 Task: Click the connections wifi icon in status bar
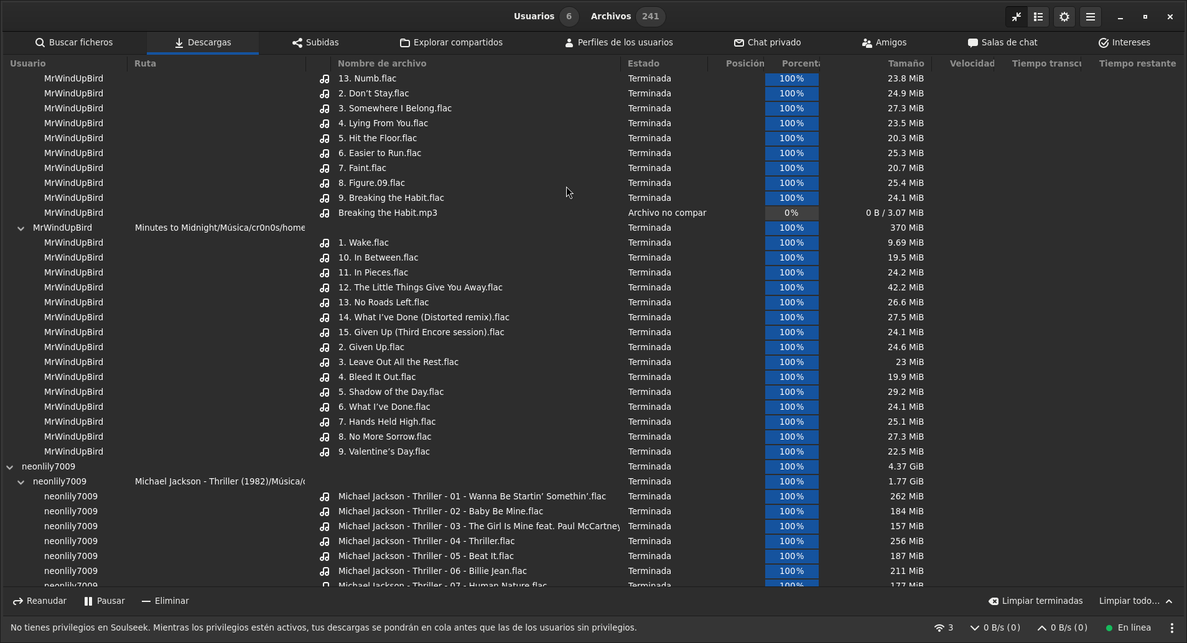(x=944, y=627)
